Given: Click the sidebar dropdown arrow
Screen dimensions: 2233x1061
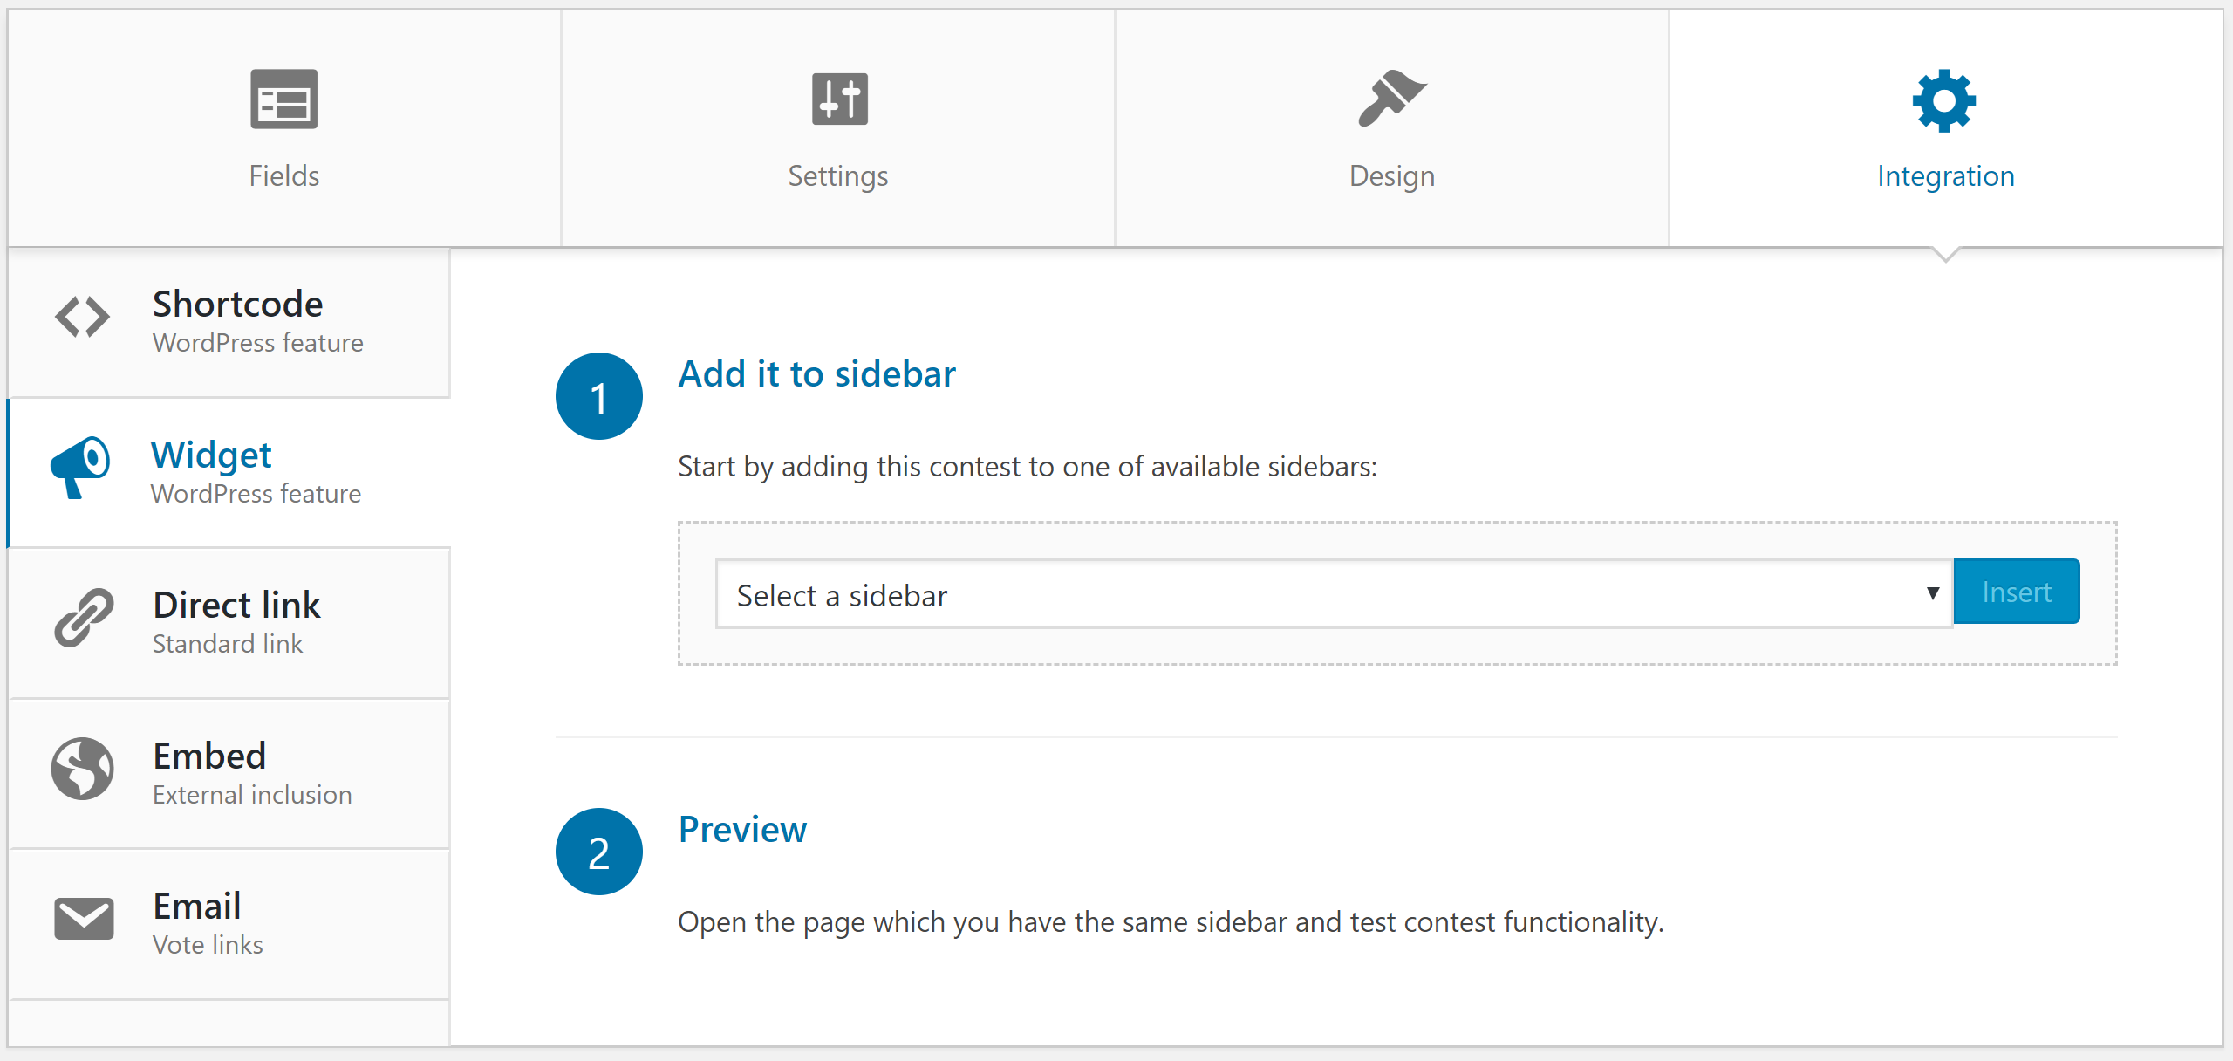Looking at the screenshot, I should [x=1933, y=594].
